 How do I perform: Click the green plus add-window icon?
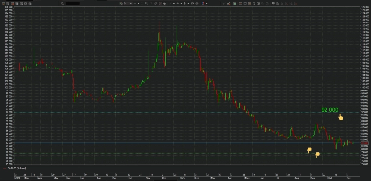234,3
